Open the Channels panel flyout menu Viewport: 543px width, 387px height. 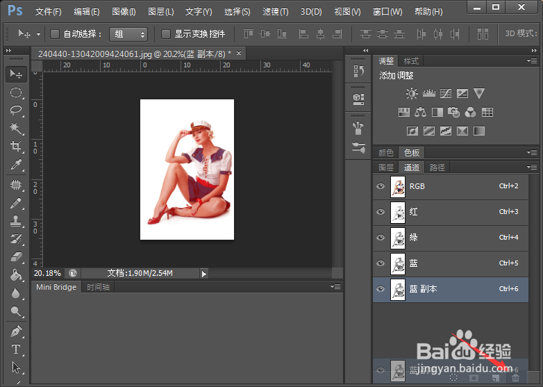point(532,167)
